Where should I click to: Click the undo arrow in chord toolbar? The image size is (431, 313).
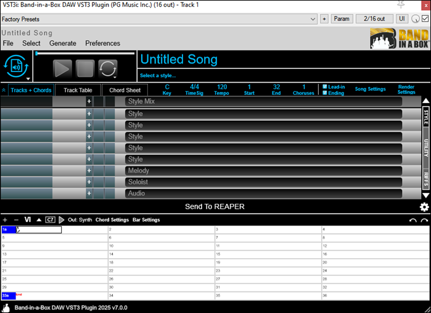click(x=413, y=220)
